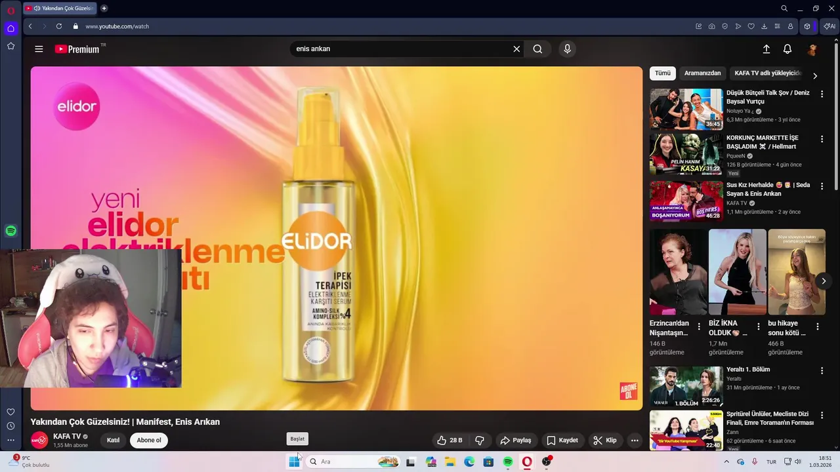Open a new tab with plus icon
Screen dimensions: 840x472
click(x=104, y=9)
